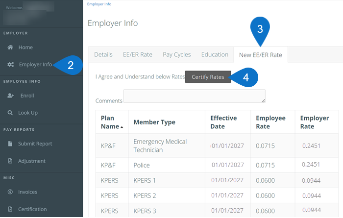
Task: Click the Home house icon in sidebar
Action: pos(10,48)
